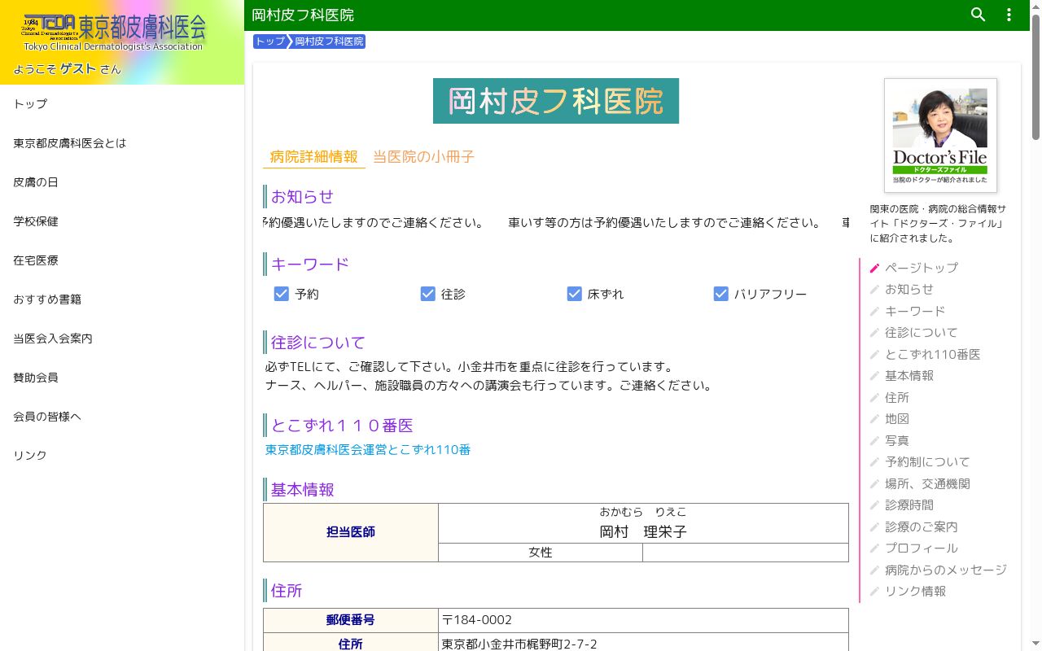Open 会員の皆様へ menu item

pyautogui.click(x=122, y=417)
